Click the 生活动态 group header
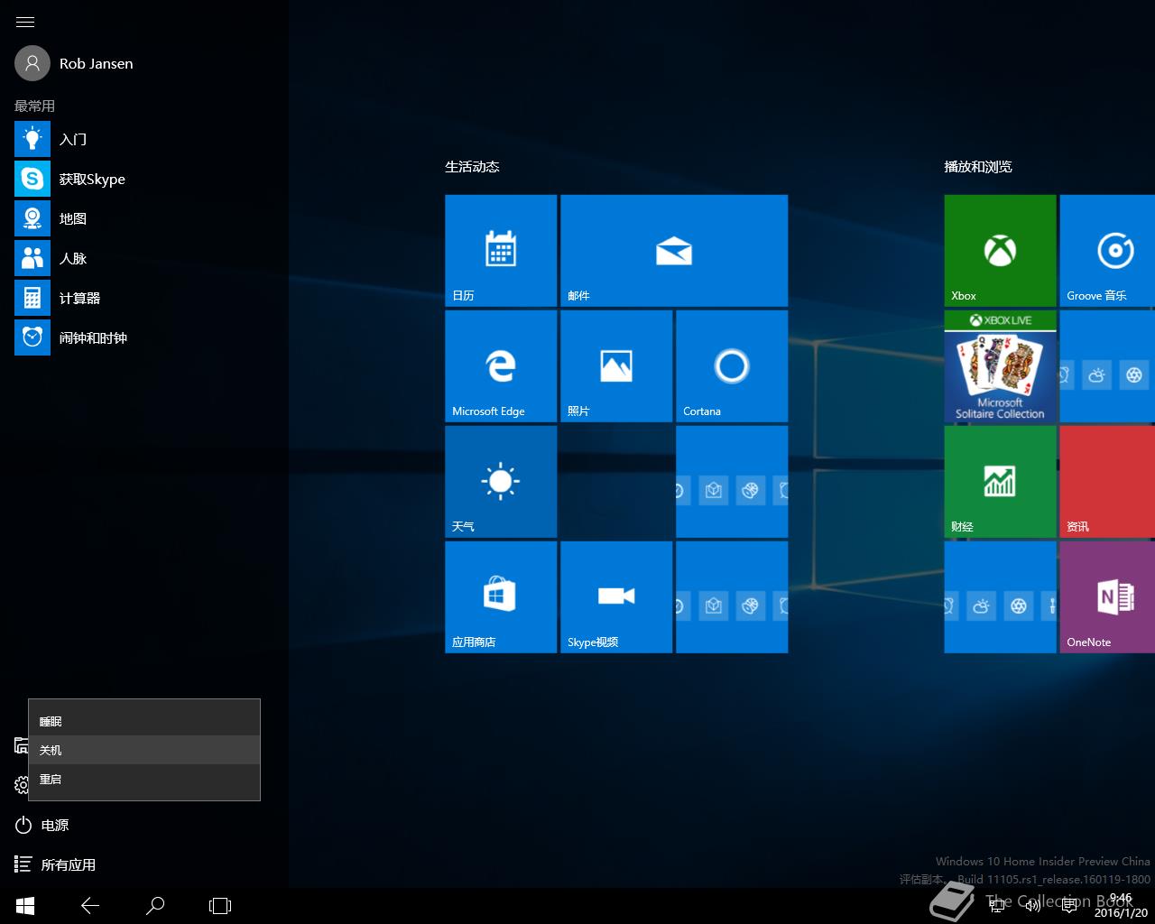This screenshot has height=924, width=1155. tap(472, 166)
